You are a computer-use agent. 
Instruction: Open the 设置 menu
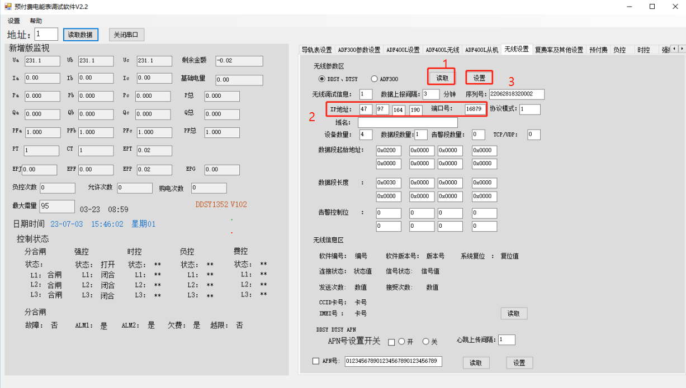tap(14, 21)
